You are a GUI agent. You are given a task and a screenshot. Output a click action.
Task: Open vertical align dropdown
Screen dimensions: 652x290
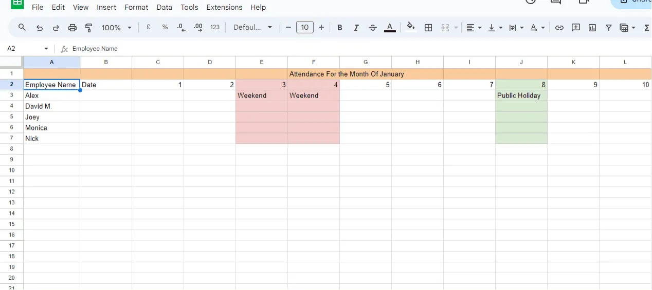click(x=495, y=28)
